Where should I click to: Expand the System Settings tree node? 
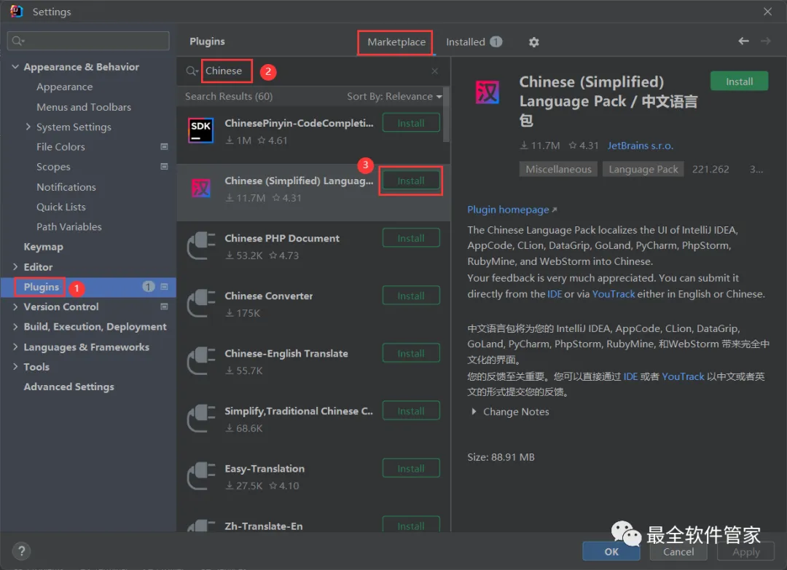click(28, 127)
